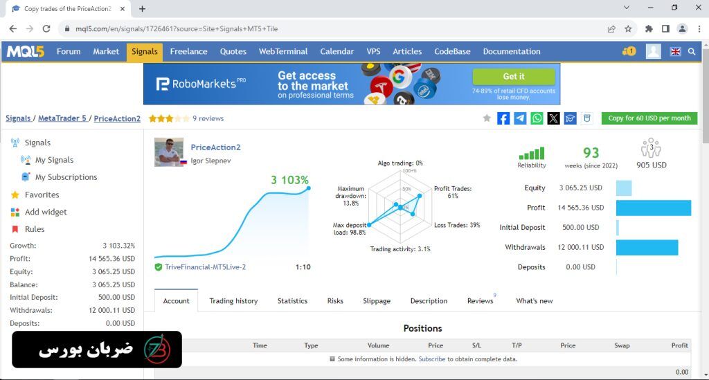The width and height of the screenshot is (709, 380).
Task: Open the MQL5 search magnifier icon
Action: pos(692,51)
